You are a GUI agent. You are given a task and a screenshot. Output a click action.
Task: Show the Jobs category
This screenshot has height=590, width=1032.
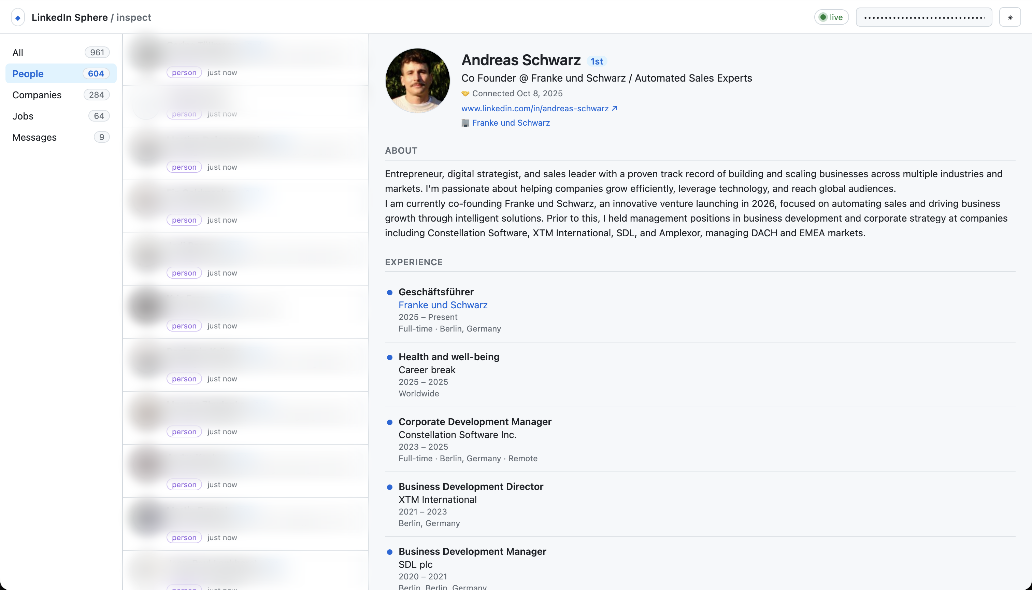[61, 116]
